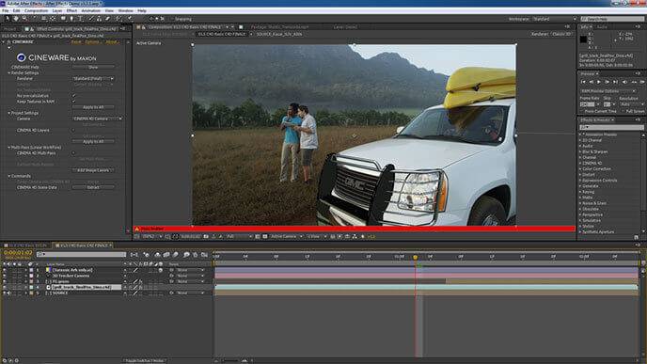
Task: Expand the Color Correction effects category
Action: pyautogui.click(x=596, y=168)
